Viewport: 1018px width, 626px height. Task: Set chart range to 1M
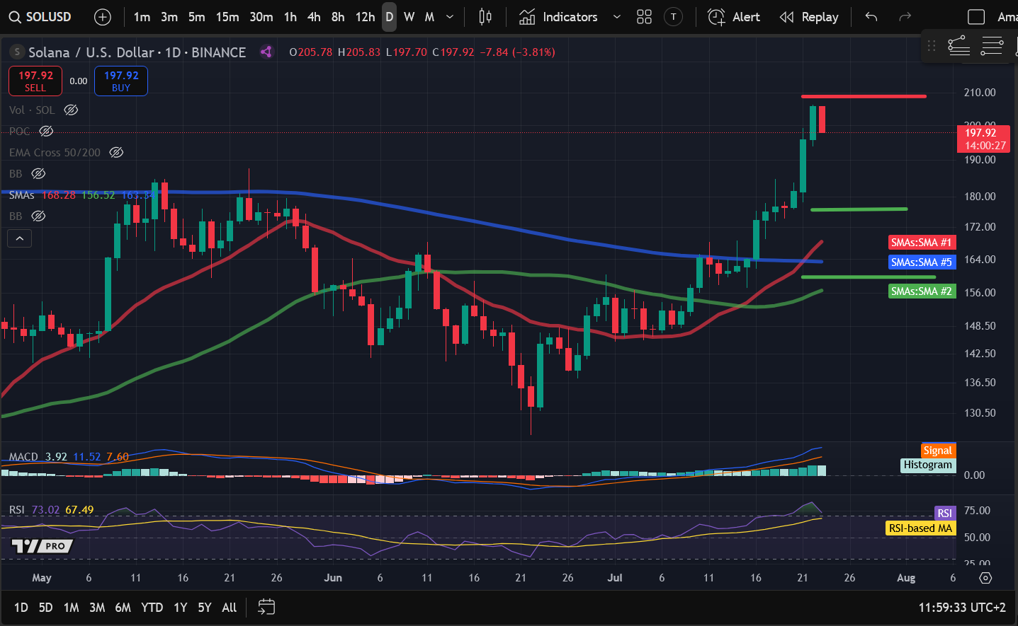(72, 608)
